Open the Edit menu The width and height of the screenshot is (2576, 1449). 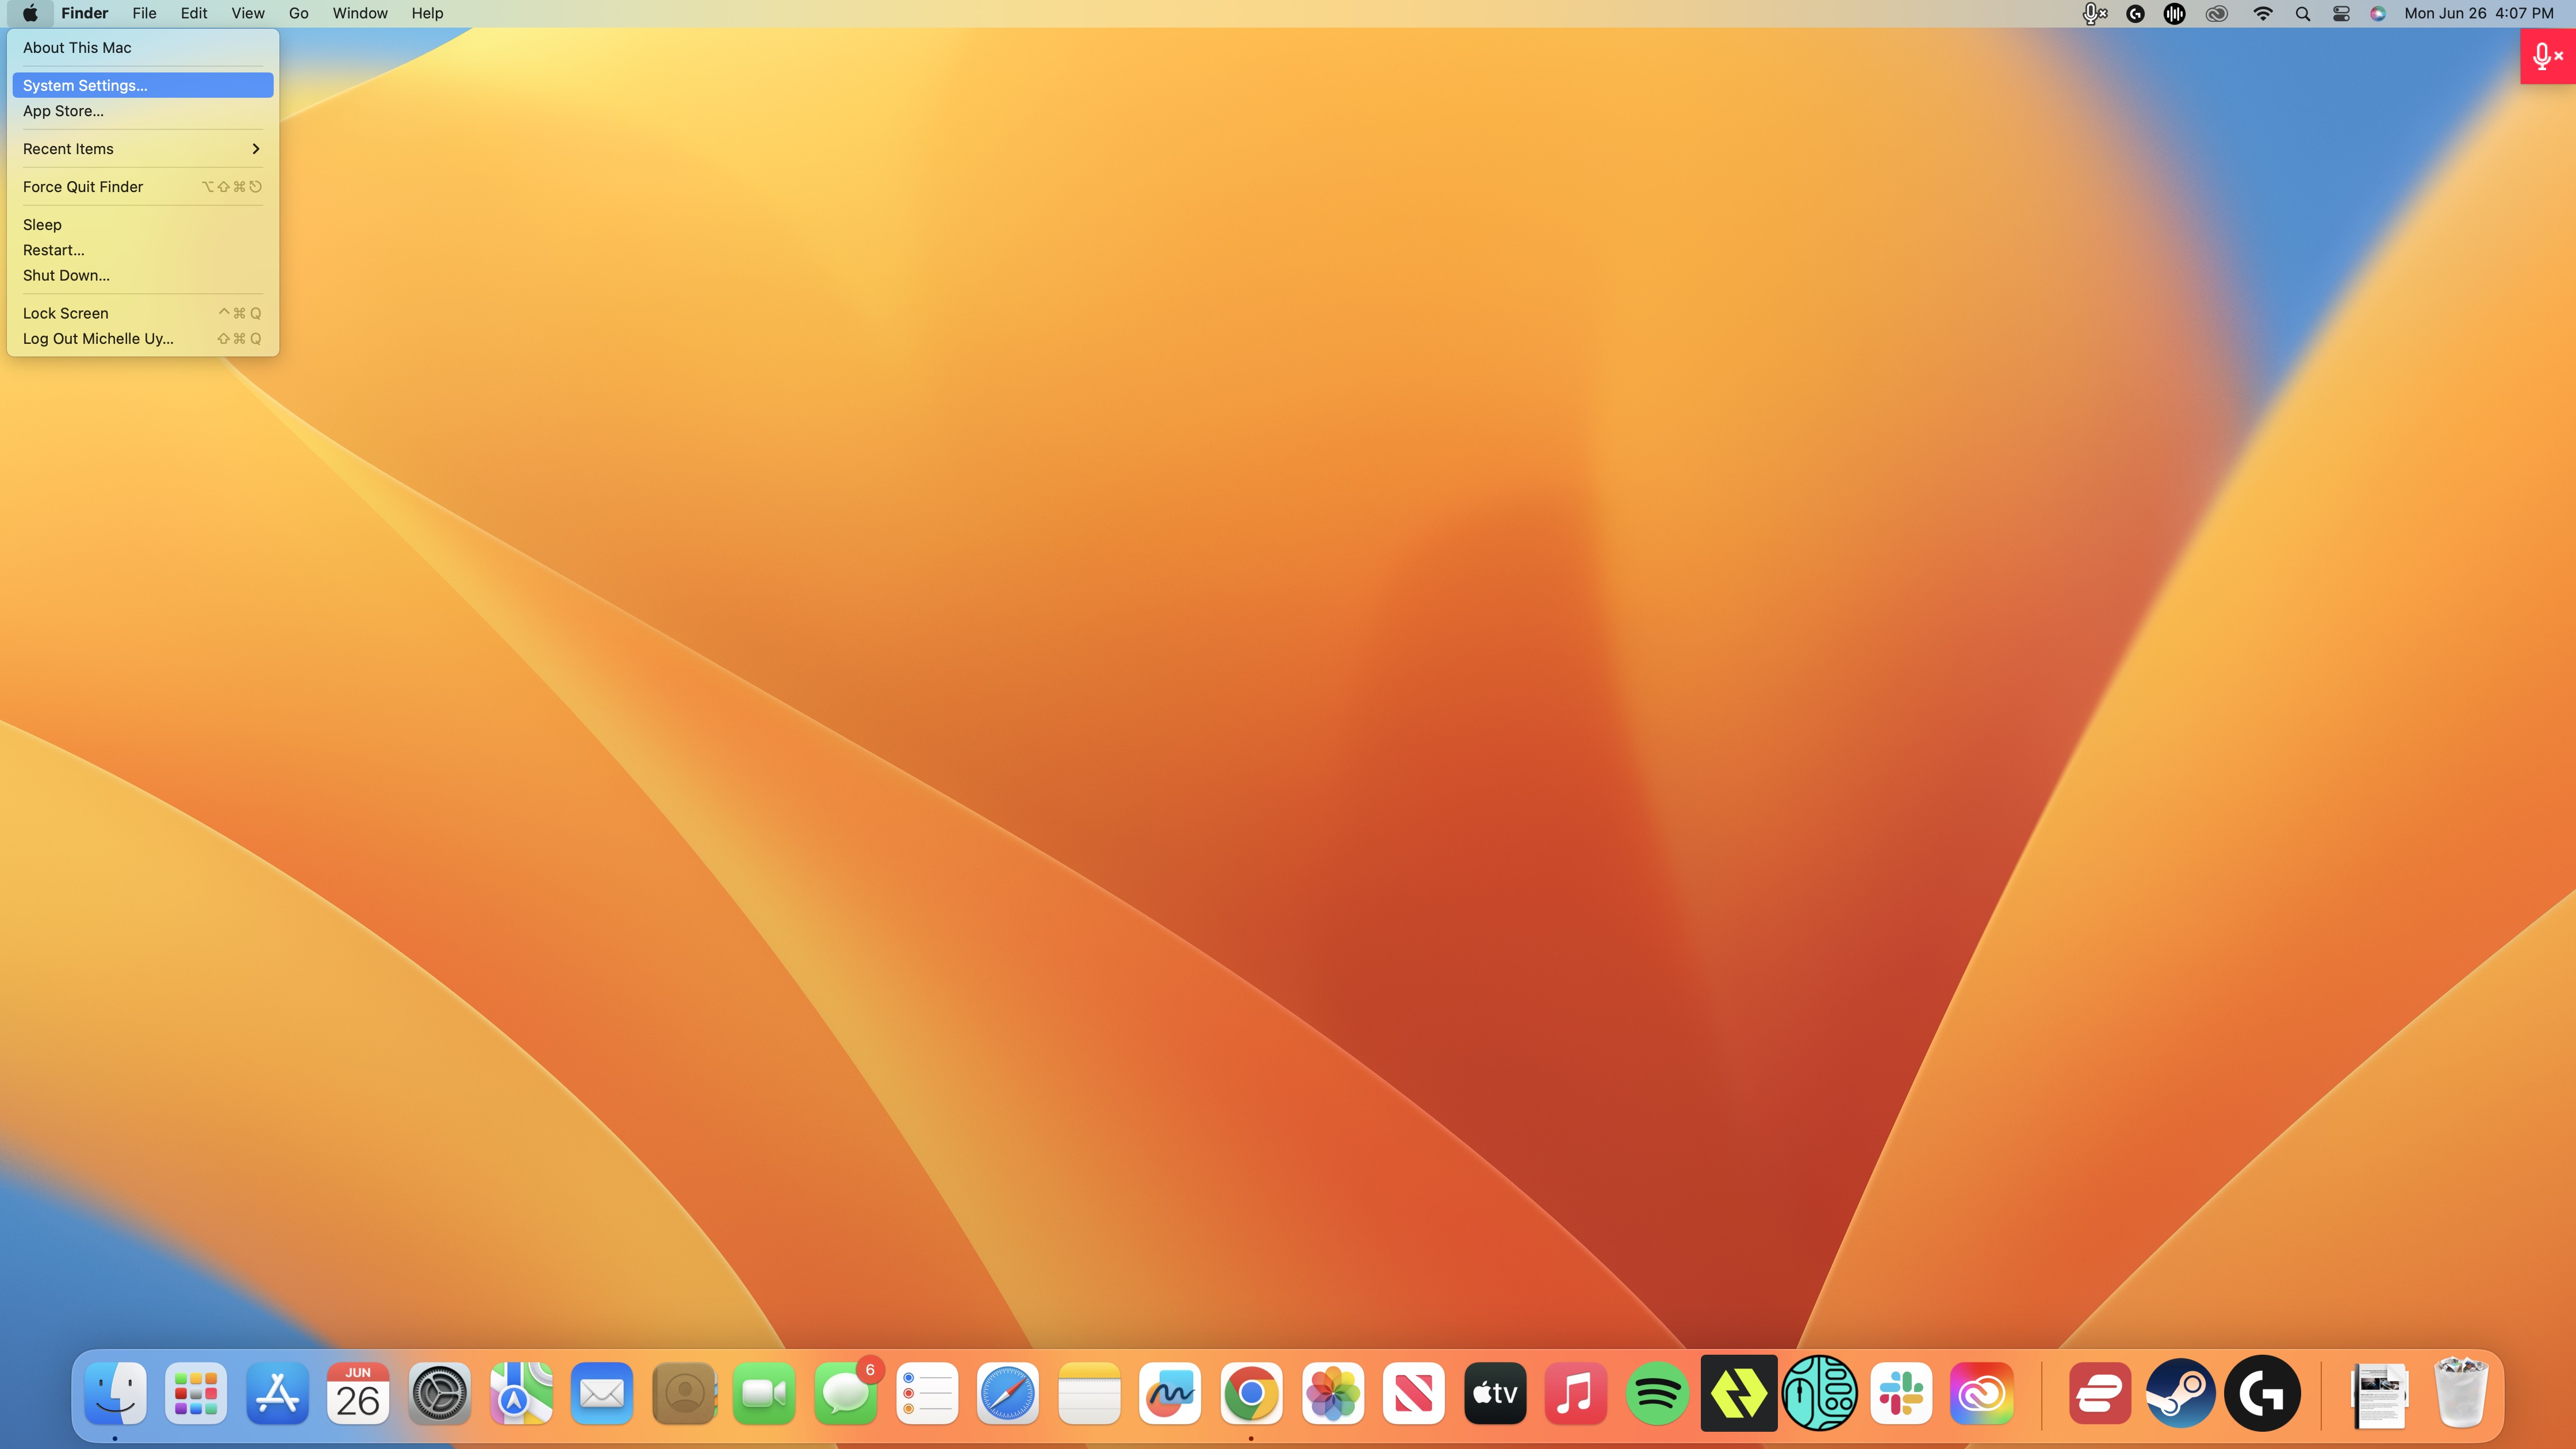[x=194, y=13]
